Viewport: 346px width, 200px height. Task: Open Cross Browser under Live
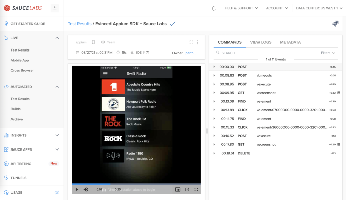click(x=22, y=70)
